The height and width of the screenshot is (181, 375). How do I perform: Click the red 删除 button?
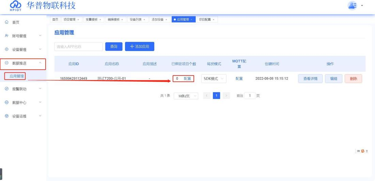coord(354,79)
